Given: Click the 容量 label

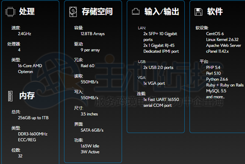Looking at the screenshot, I should point(78,28).
